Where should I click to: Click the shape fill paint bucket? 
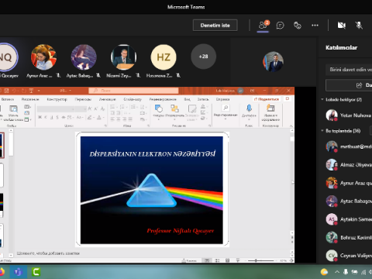click(203, 106)
